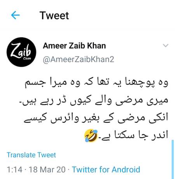Screen dimensions: 175x179
Task: Tap the 18 Mar 20 date
Action: click(x=47, y=170)
